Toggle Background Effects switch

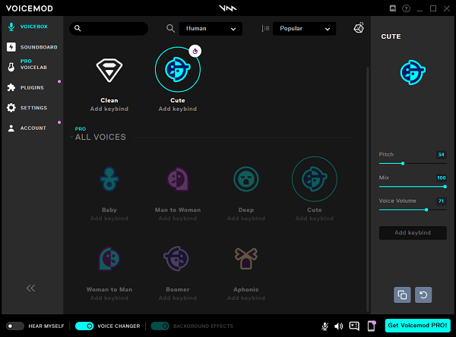point(160,326)
